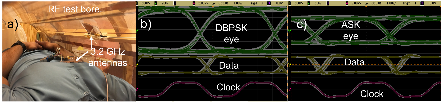Click rising edge trigger icon in DBPSK panel
The height and width of the screenshot is (105, 441).
[x=262, y=3]
